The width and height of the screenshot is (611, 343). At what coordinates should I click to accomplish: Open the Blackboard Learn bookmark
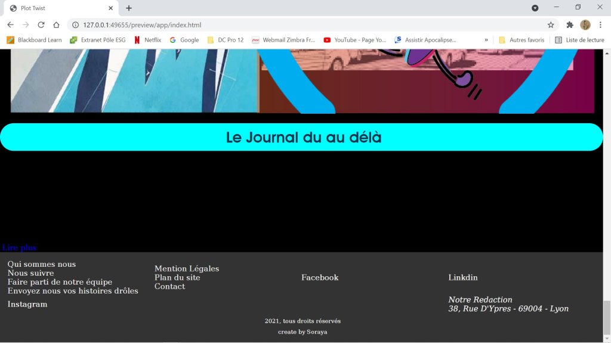point(35,40)
